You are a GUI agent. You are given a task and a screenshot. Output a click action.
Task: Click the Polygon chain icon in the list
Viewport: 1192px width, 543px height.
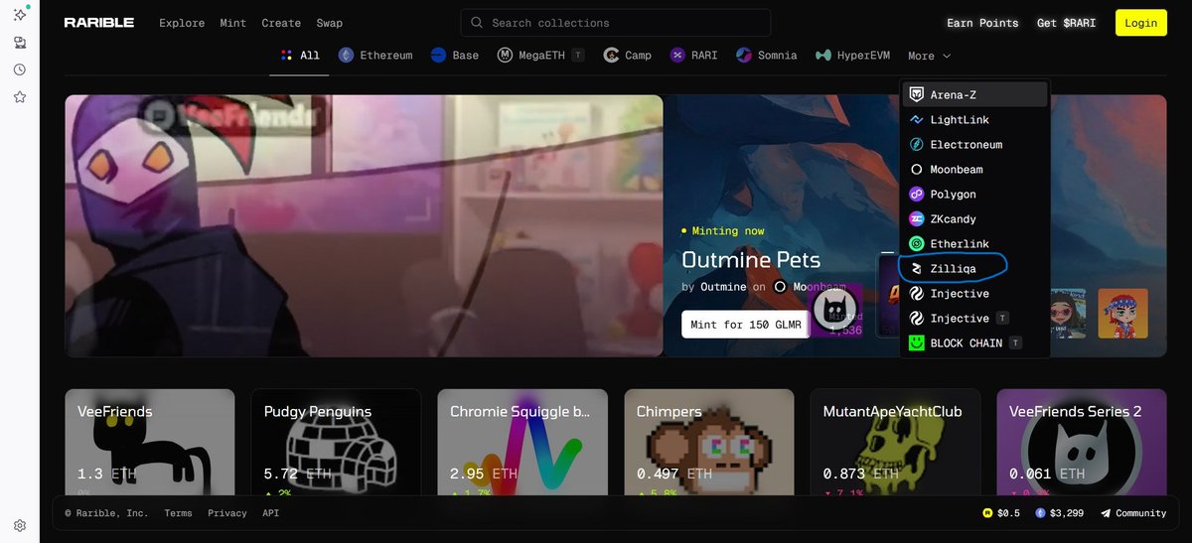[917, 194]
